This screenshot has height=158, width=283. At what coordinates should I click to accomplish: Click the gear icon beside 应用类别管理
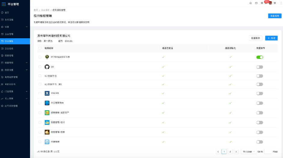2,106
